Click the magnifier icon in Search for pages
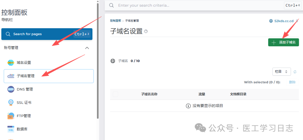303x140 pixels. click(8, 34)
